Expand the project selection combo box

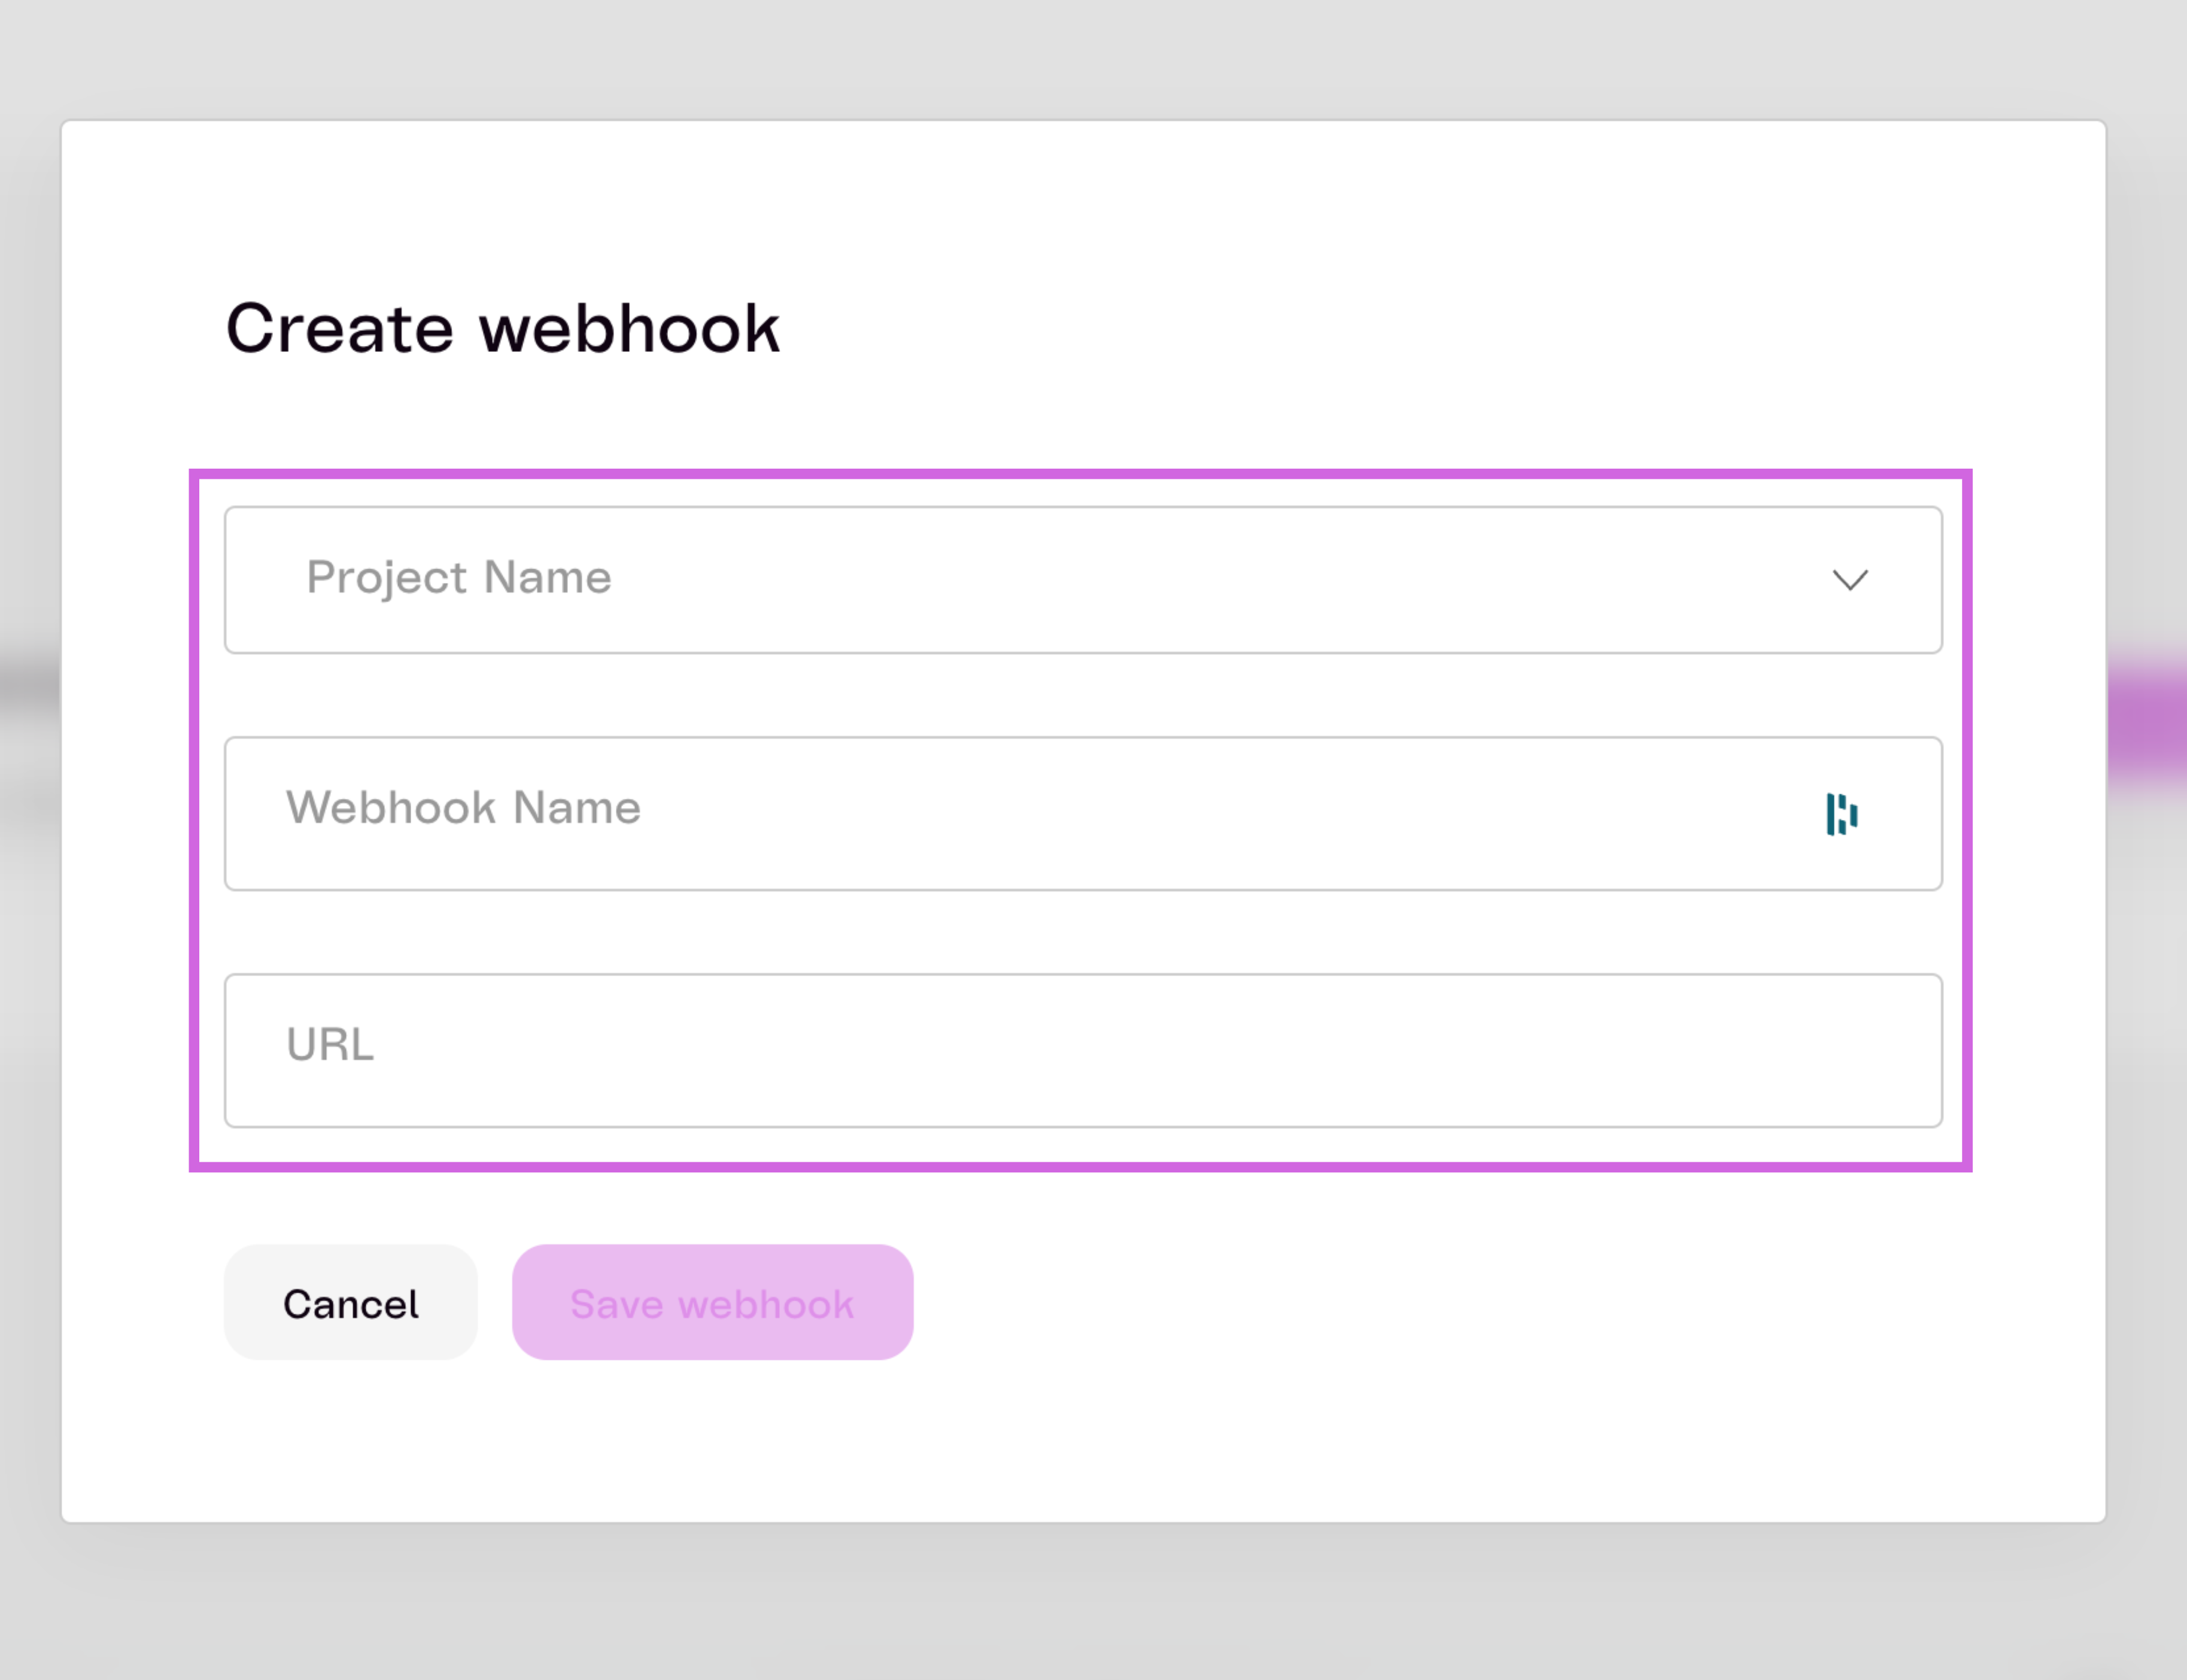1083,580
